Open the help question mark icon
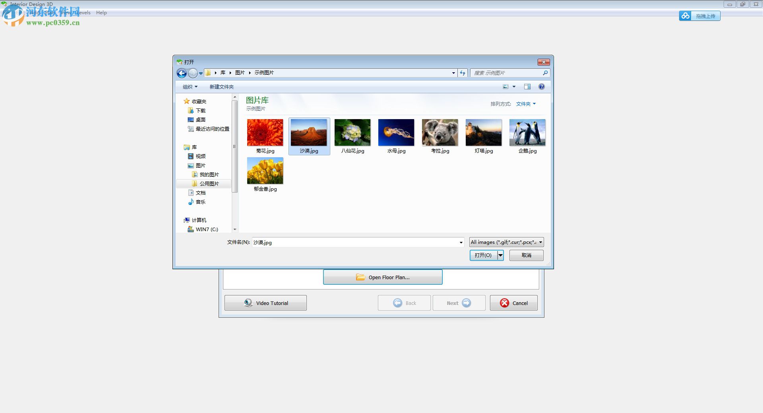 tap(541, 87)
